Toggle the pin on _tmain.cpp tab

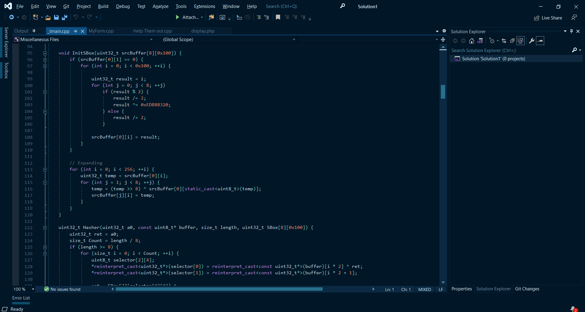(x=75, y=31)
